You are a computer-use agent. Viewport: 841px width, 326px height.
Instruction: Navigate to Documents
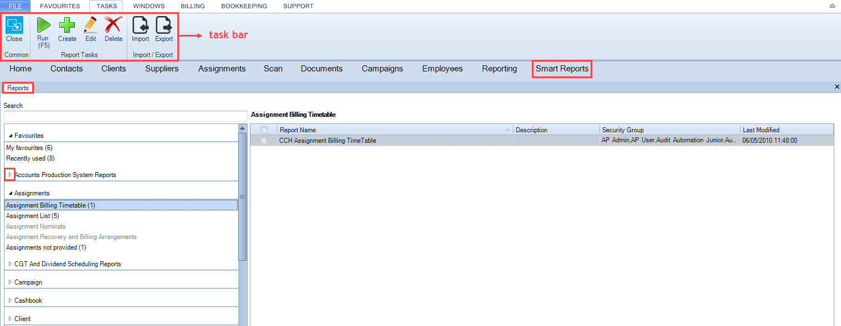pos(322,69)
